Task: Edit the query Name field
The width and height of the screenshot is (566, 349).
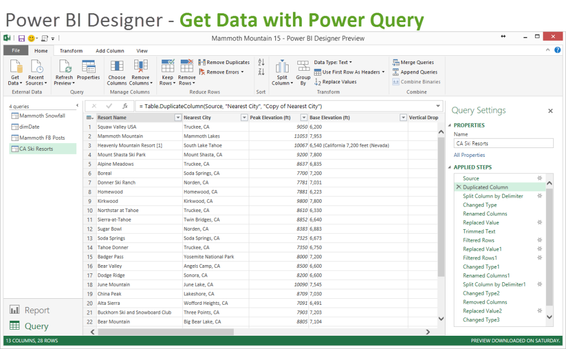Action: pos(503,143)
